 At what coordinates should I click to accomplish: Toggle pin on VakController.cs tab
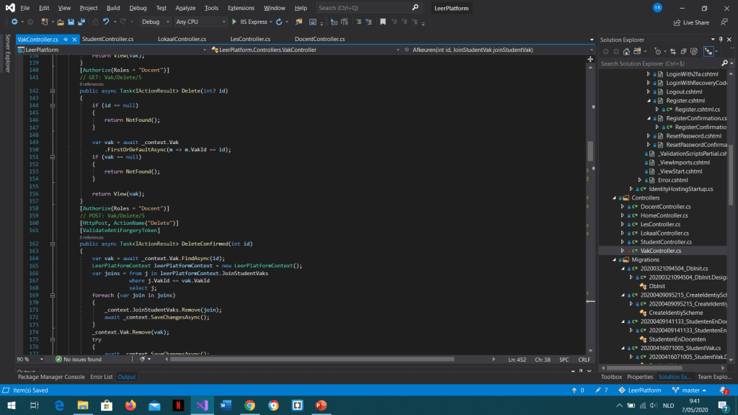[66, 39]
